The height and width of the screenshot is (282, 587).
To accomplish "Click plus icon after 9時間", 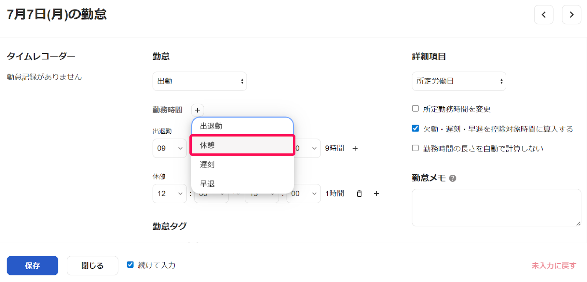I will [355, 148].
